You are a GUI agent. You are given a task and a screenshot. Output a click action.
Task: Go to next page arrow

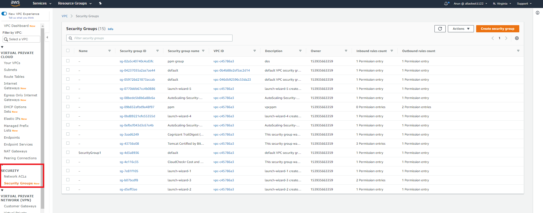[506, 38]
